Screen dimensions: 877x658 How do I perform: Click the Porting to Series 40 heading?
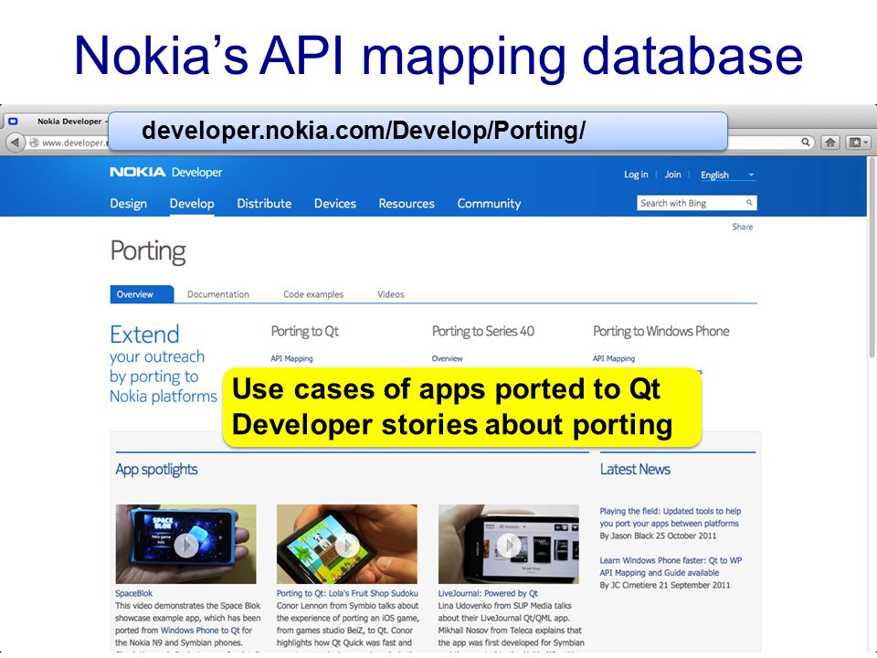coord(482,331)
